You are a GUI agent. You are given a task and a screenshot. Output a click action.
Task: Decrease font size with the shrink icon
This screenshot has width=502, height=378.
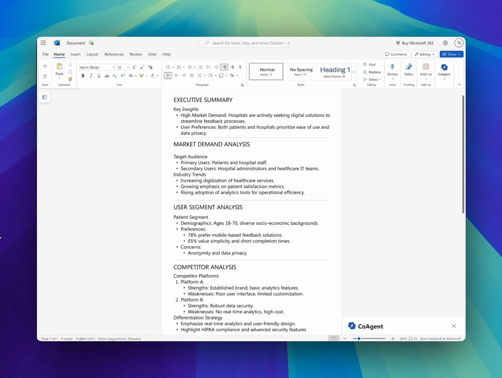tap(142, 67)
